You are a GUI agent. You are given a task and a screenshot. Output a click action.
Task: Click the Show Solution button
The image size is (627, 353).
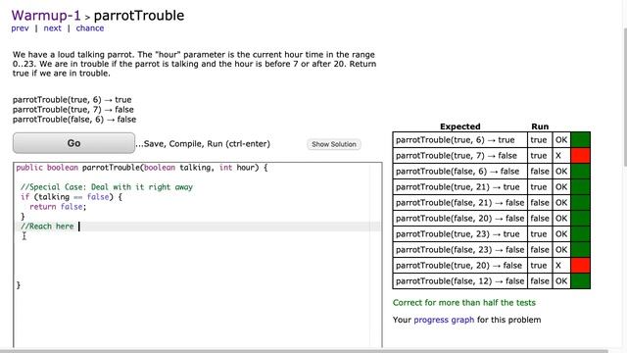pyautogui.click(x=334, y=144)
